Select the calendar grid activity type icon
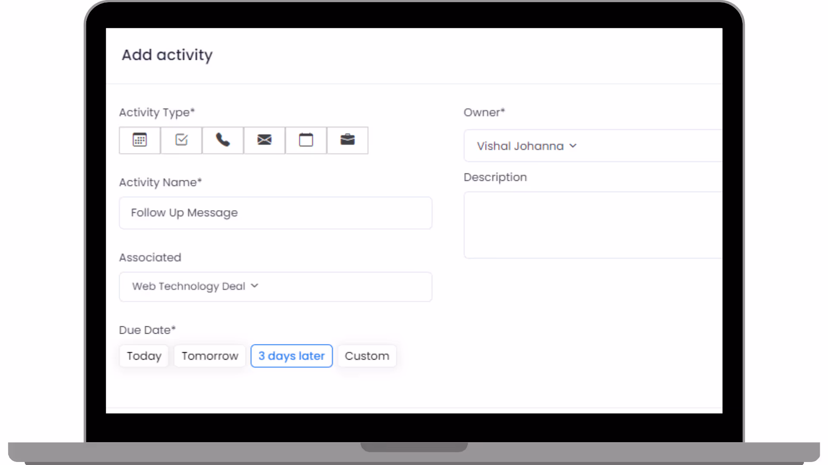828x465 pixels. coord(140,140)
